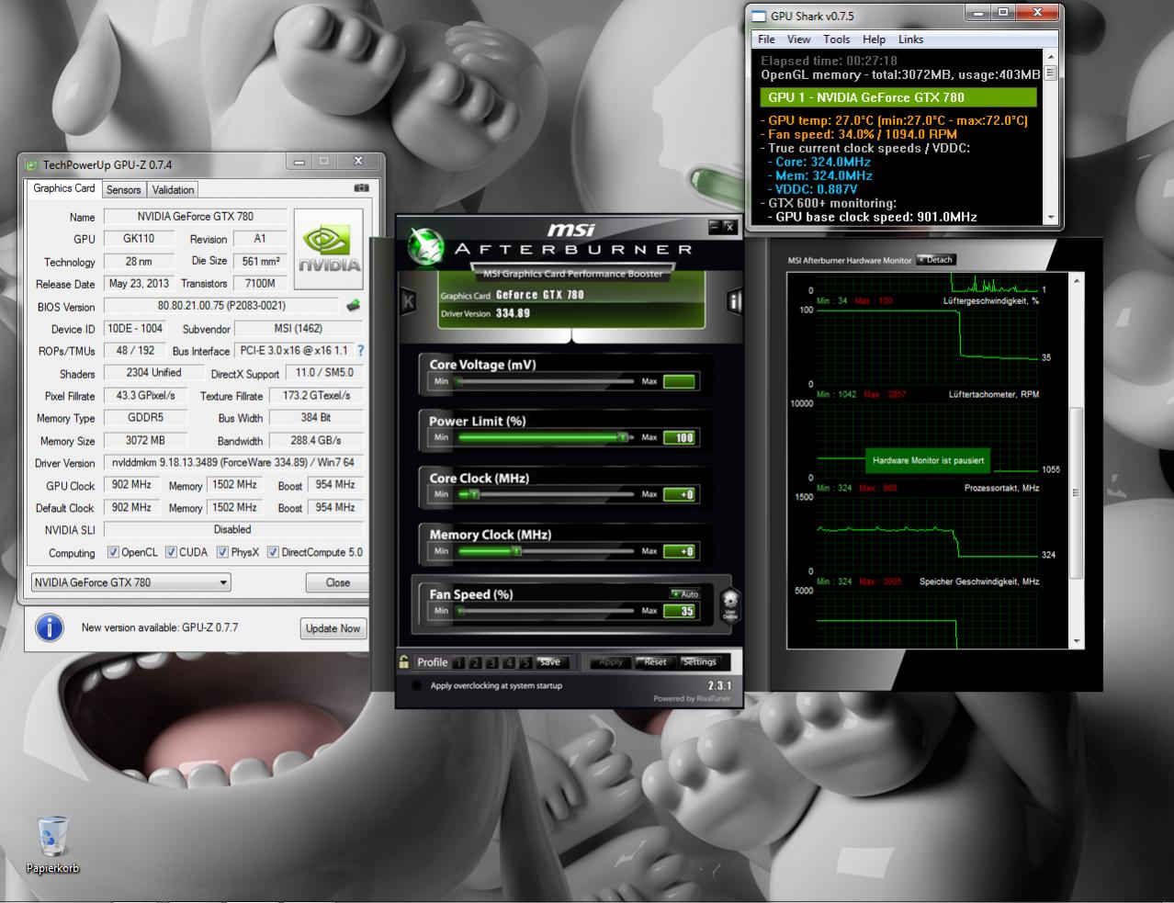This screenshot has width=1174, height=903.
Task: Open the File menu in GPU Shark
Action: [767, 40]
